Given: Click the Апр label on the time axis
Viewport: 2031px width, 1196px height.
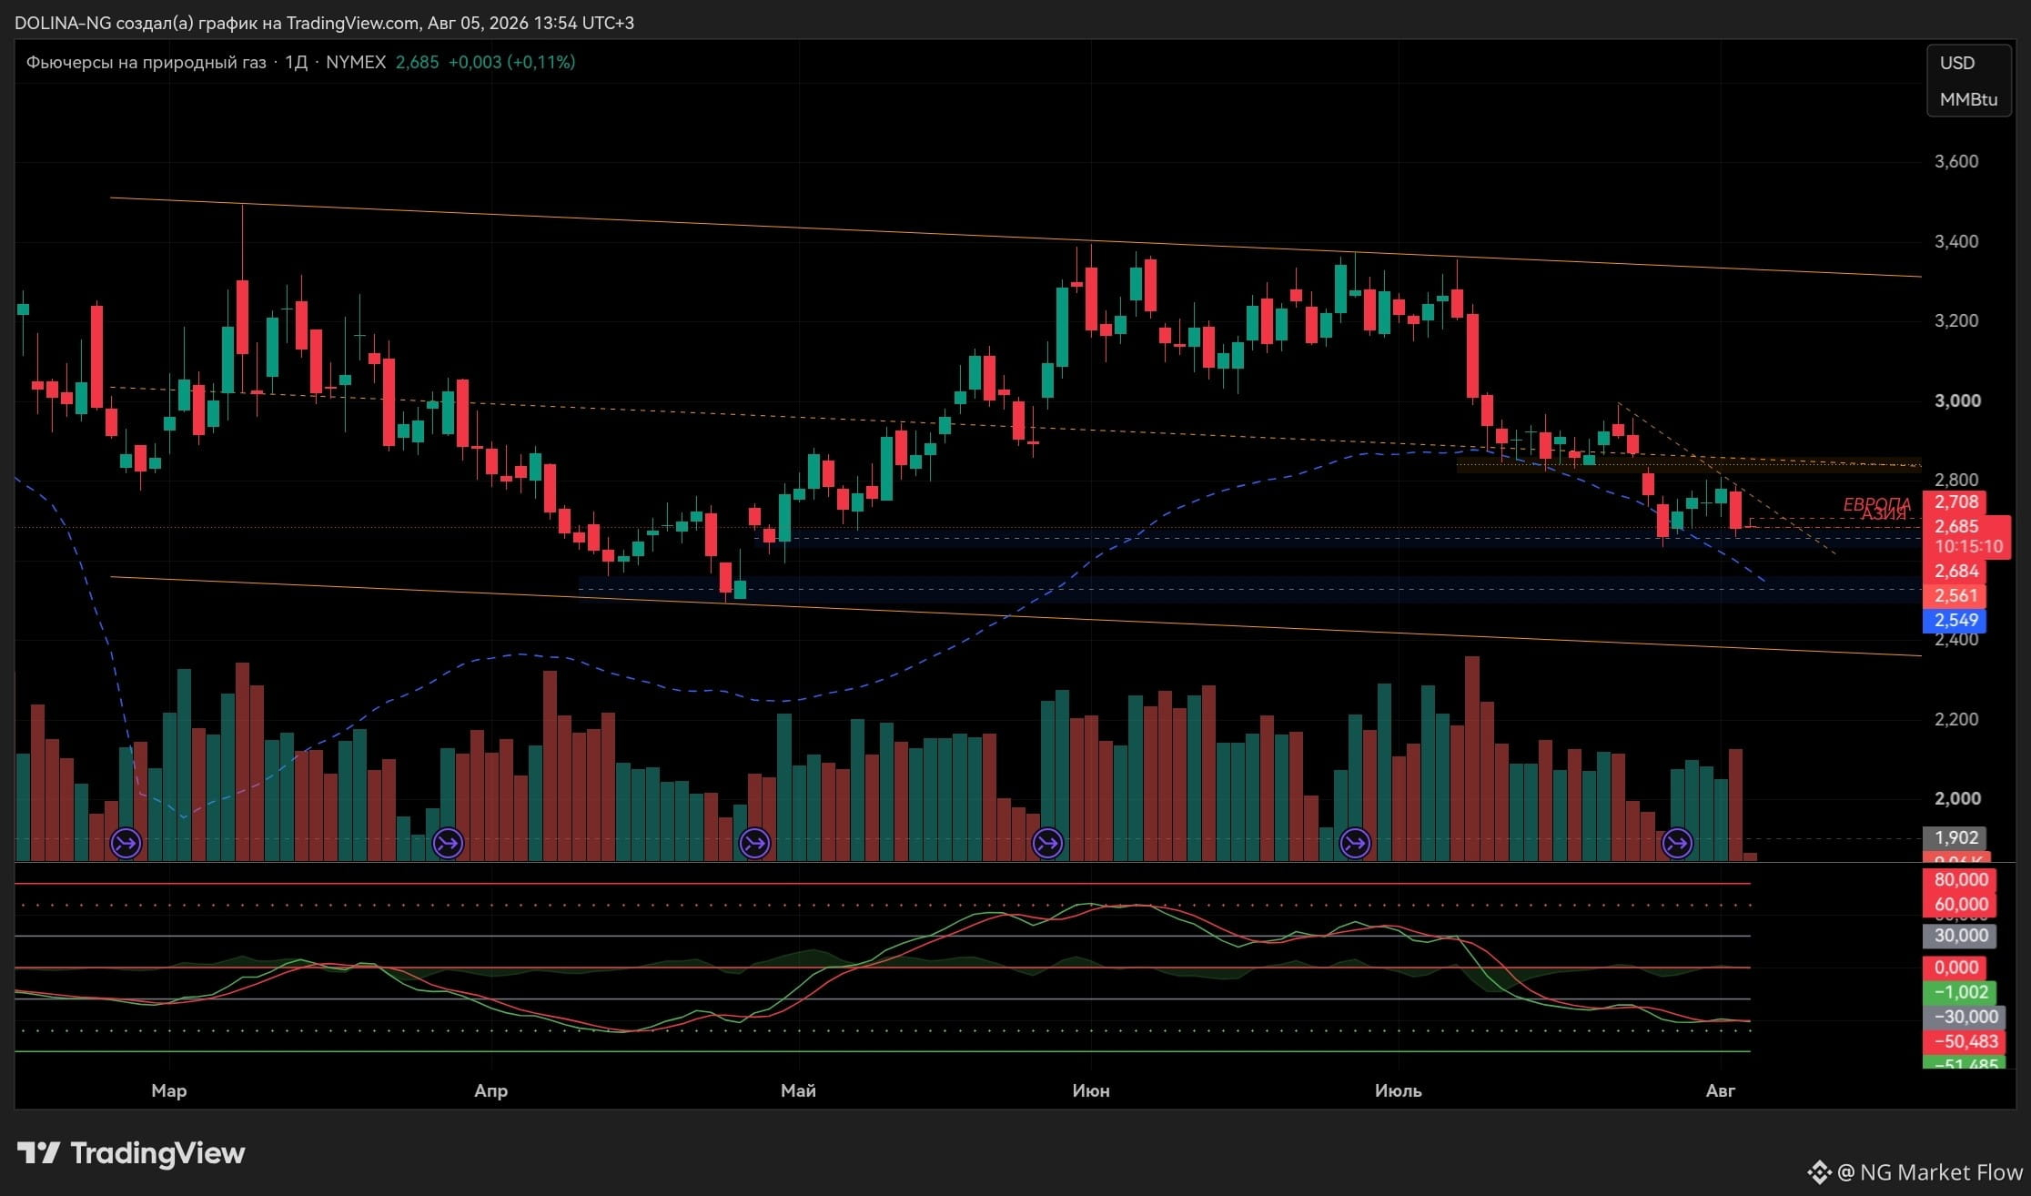Looking at the screenshot, I should 491,1090.
